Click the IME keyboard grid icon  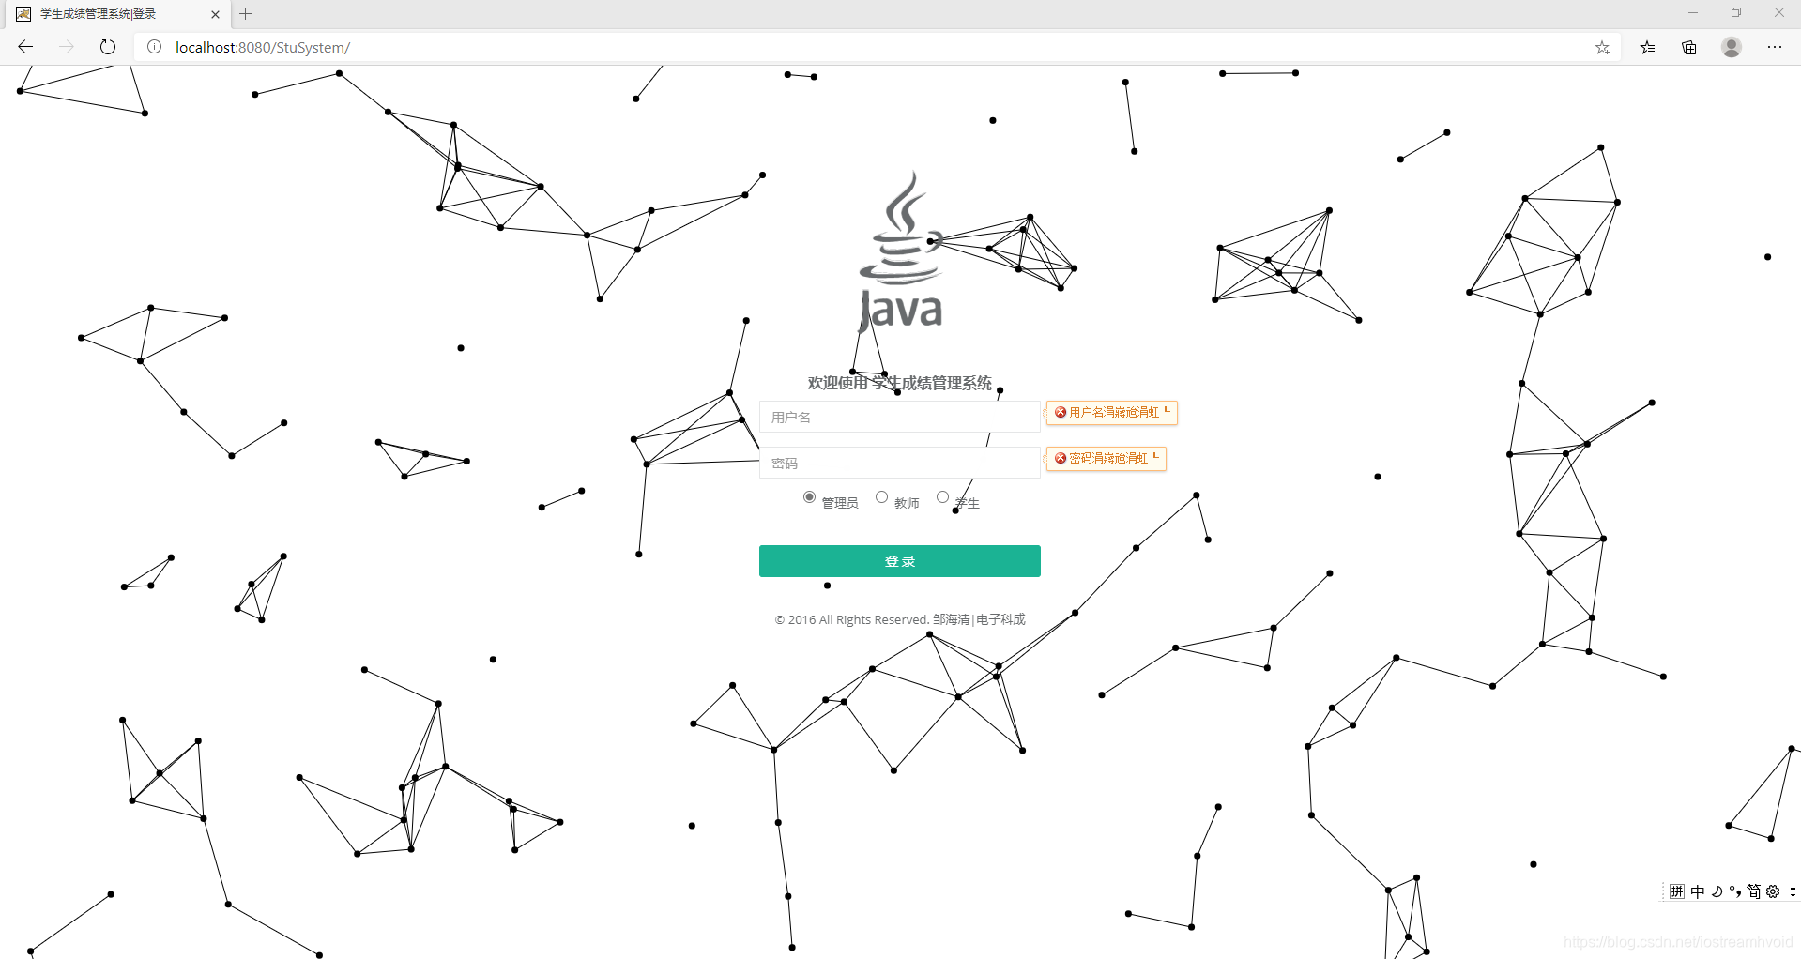point(1677,891)
